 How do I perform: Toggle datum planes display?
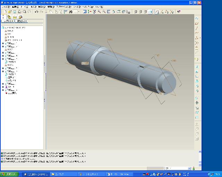click(157, 11)
